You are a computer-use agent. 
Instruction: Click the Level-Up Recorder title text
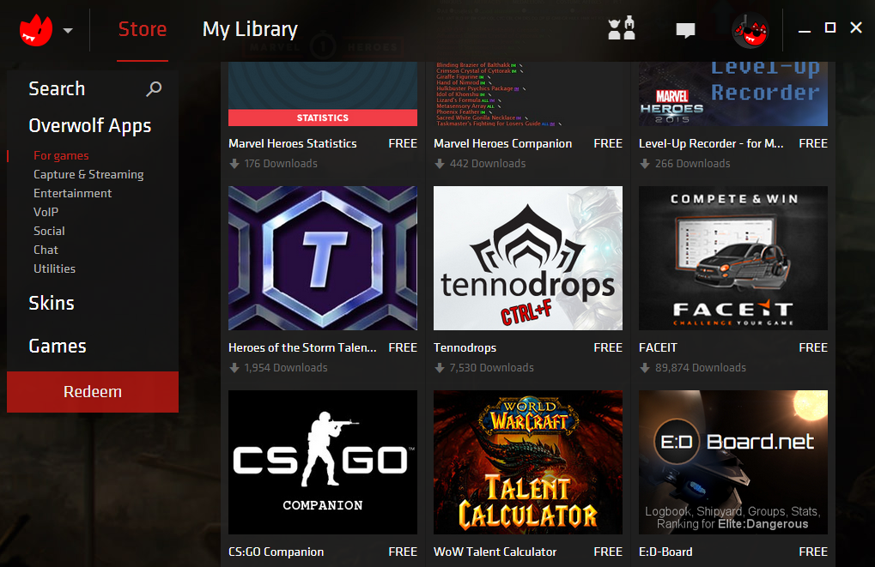tap(711, 144)
